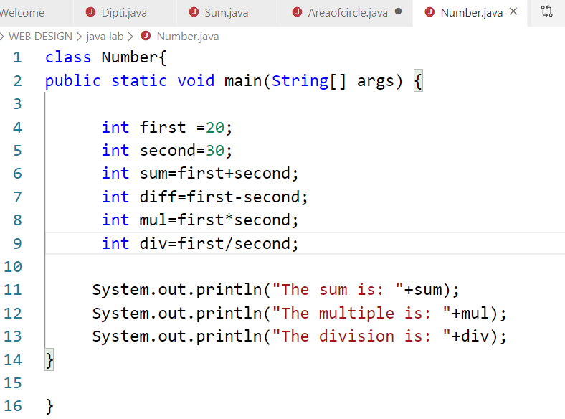The height and width of the screenshot is (419, 565).
Task: Expand the WEB DESIGN breadcrumb
Action: point(39,36)
